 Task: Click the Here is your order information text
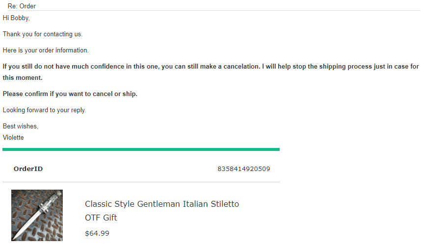[46, 50]
